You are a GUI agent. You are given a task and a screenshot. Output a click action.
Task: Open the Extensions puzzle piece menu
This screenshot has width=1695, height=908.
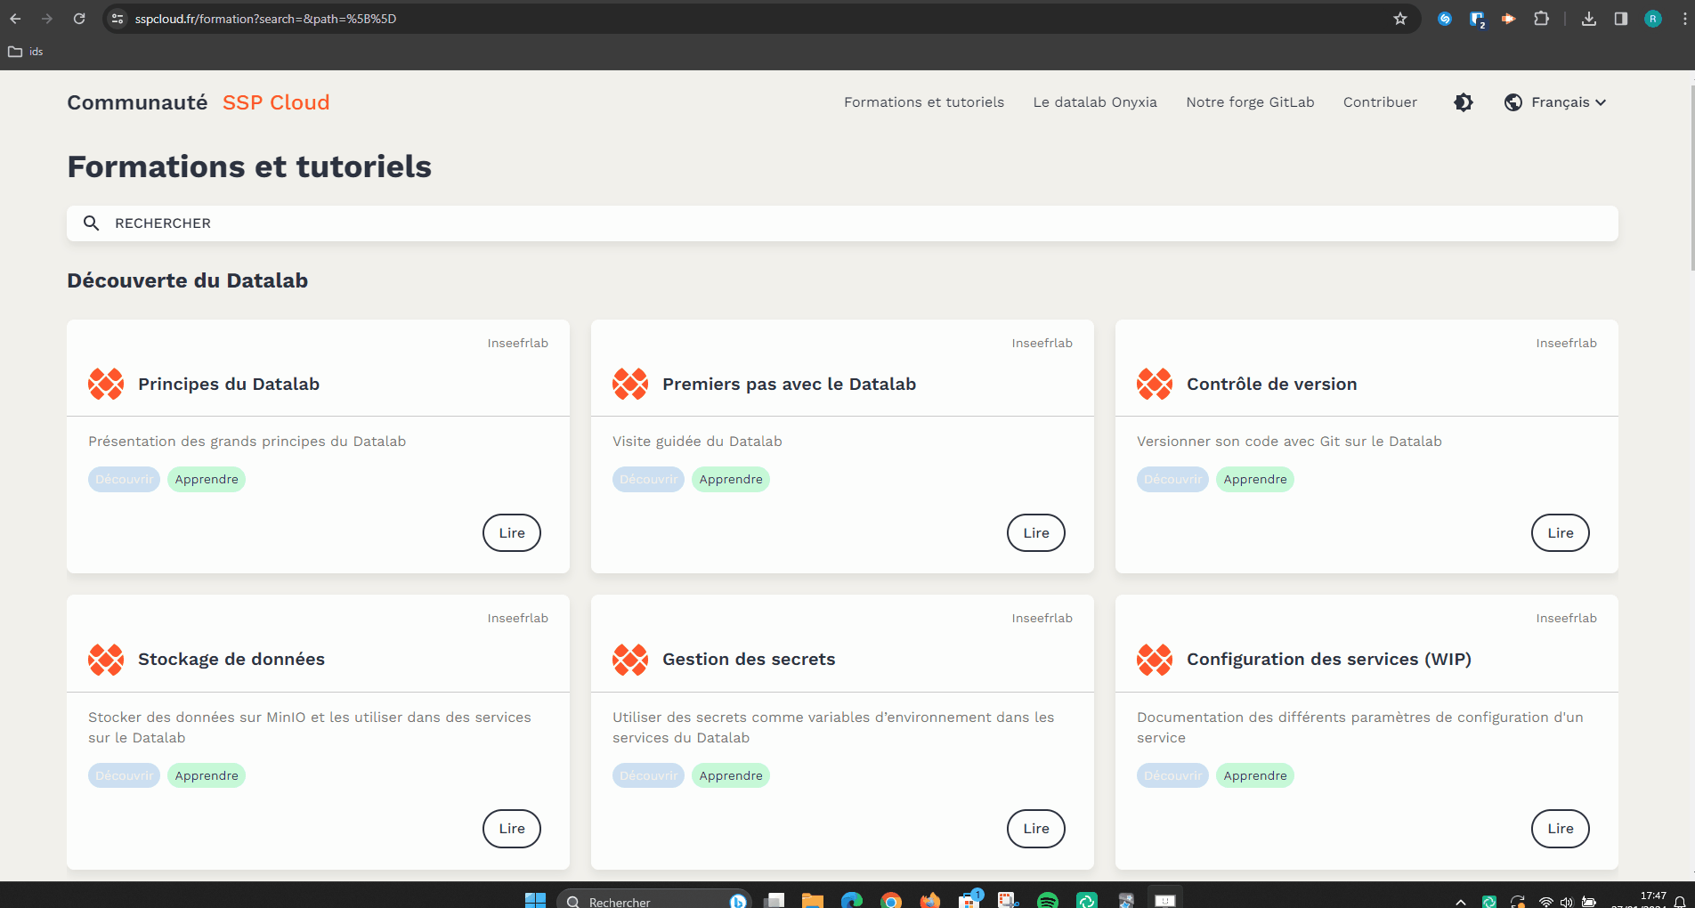point(1541,19)
